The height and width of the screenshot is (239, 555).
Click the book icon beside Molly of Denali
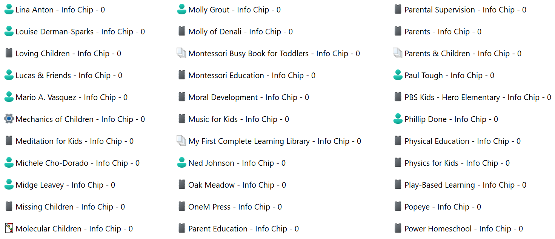182,32
